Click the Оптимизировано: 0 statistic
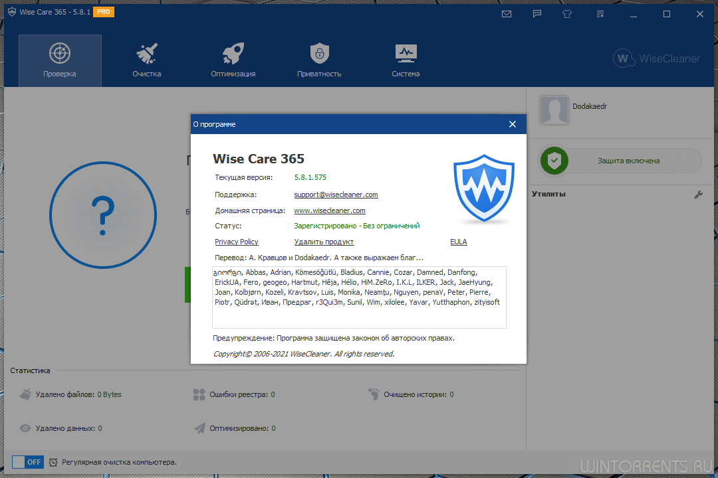This screenshot has width=718, height=478. (x=243, y=428)
